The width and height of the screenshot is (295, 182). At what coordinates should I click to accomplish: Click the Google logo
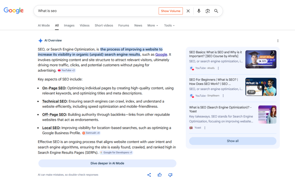point(13,10)
